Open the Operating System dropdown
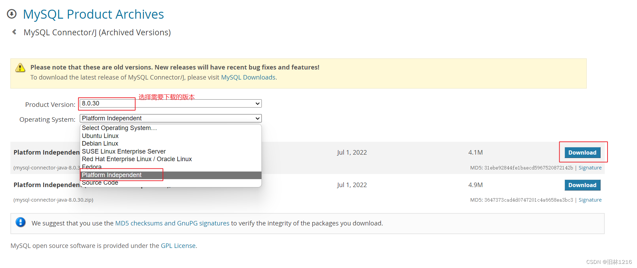Screen dimensions: 637x268 (171, 118)
